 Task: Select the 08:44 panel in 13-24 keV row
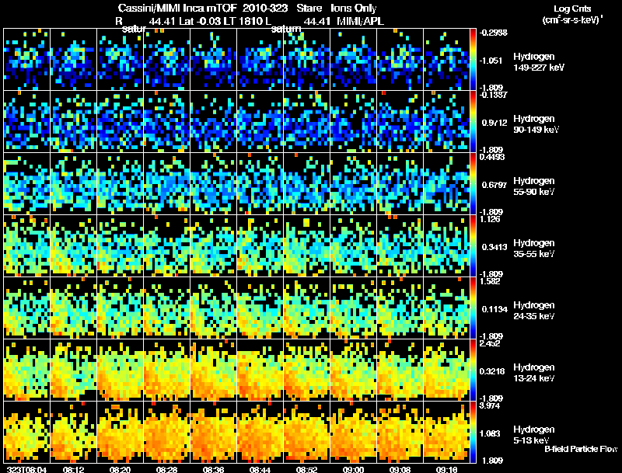tap(260, 370)
